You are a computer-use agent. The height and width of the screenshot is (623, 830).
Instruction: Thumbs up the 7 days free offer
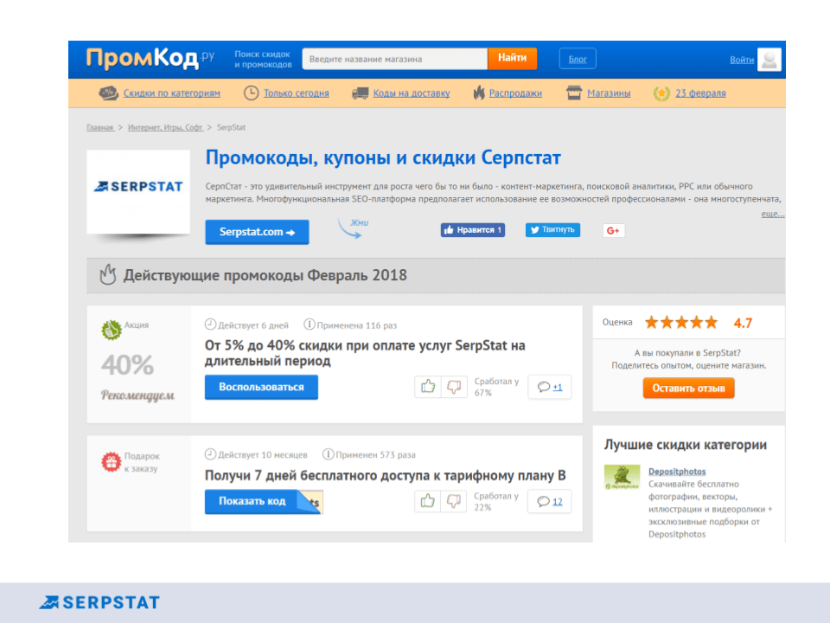(428, 501)
